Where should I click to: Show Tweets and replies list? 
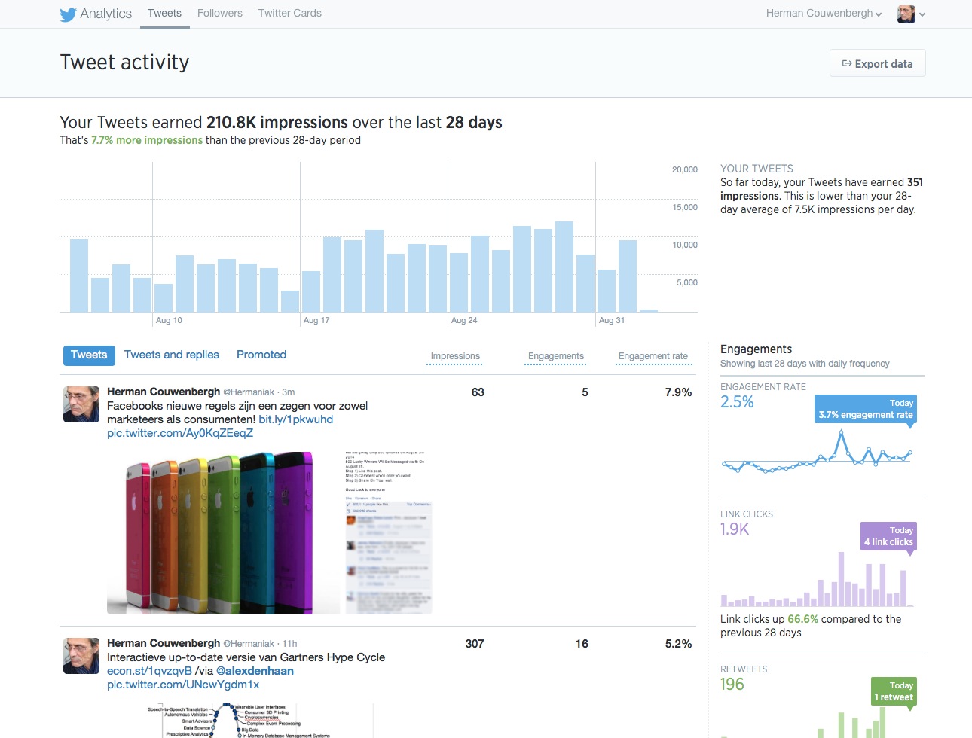(x=172, y=355)
